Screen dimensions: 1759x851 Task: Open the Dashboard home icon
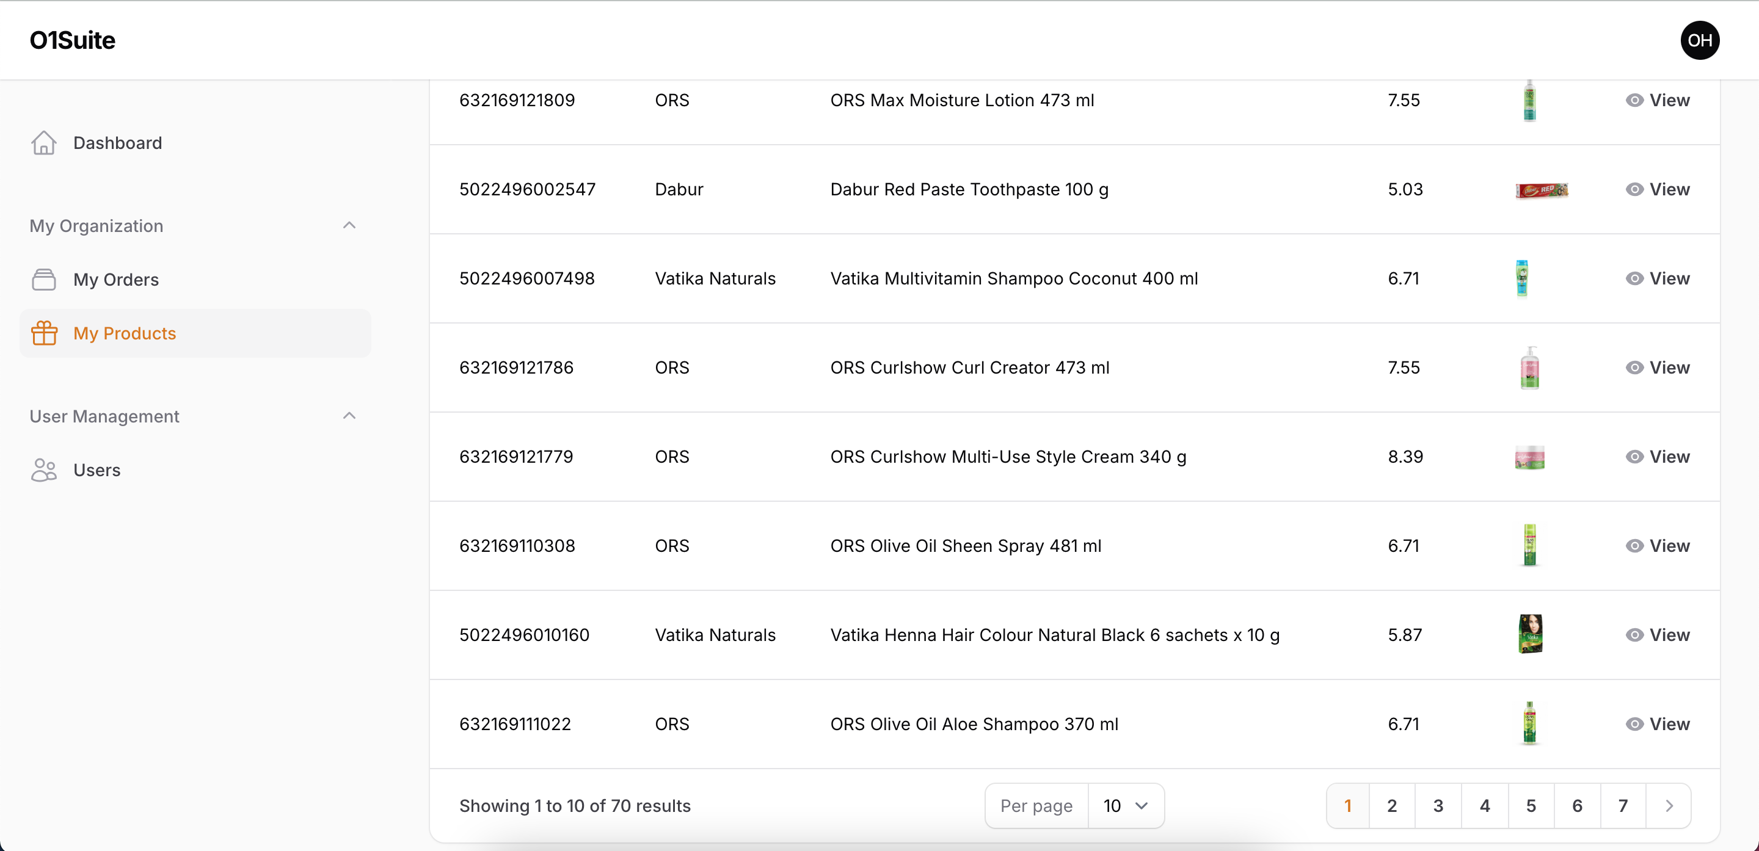44,143
